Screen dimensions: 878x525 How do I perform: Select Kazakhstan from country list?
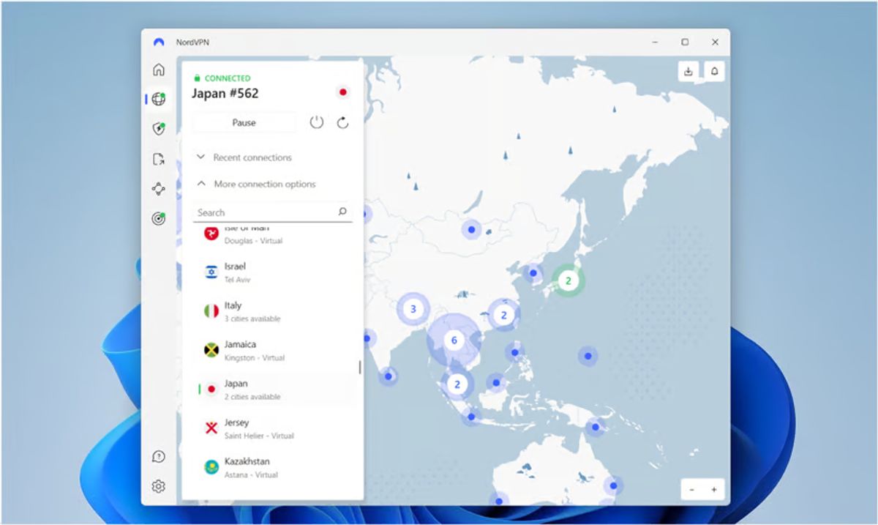272,467
